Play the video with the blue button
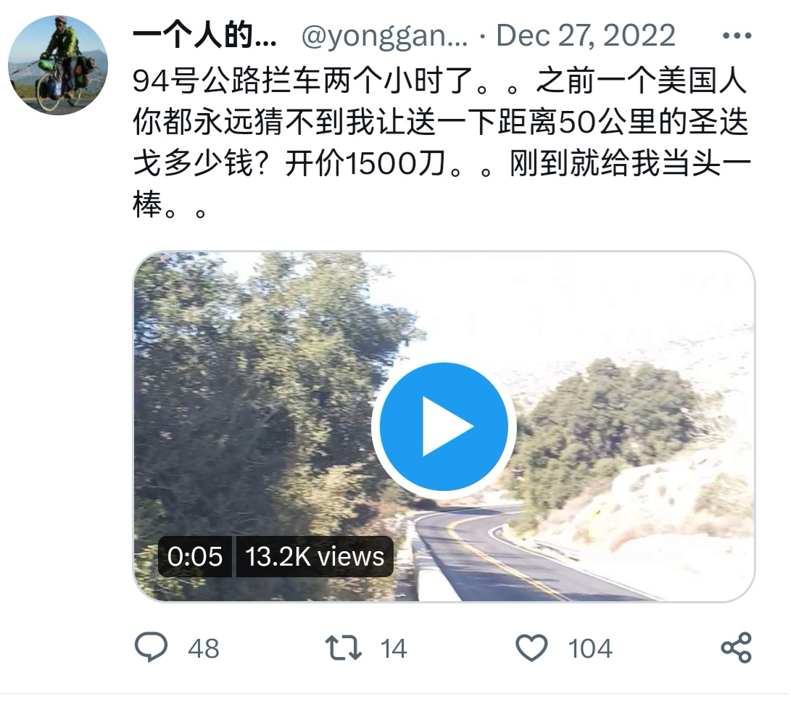Image resolution: width=791 pixels, height=702 pixels. (x=444, y=426)
